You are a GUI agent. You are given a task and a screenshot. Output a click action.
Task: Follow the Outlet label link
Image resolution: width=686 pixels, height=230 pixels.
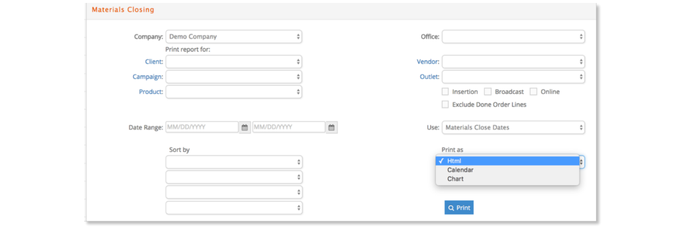(x=429, y=76)
